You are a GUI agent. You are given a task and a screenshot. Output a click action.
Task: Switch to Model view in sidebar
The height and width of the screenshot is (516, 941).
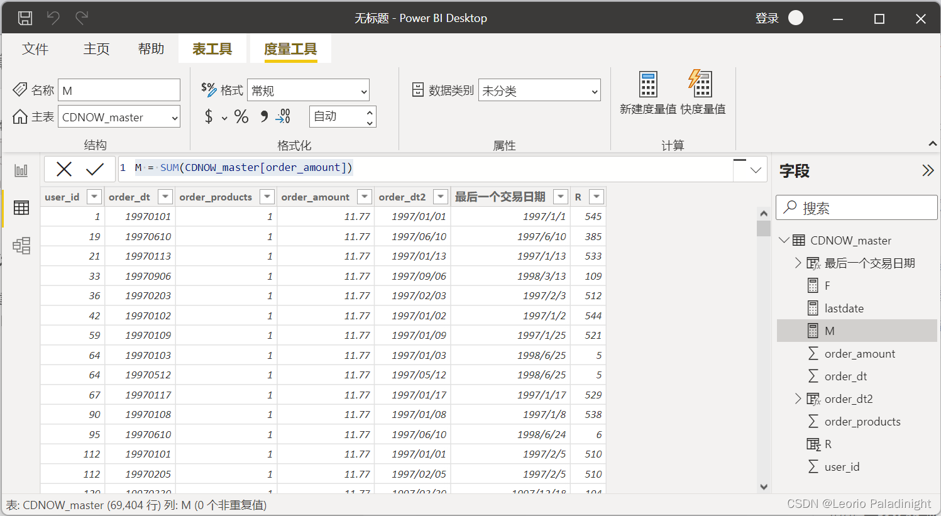[x=21, y=246]
